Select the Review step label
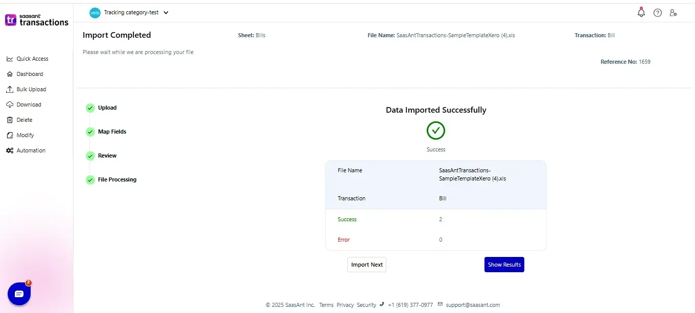The height and width of the screenshot is (313, 695). click(x=107, y=155)
